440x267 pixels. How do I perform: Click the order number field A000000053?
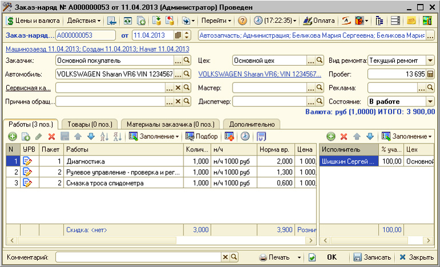(86, 35)
